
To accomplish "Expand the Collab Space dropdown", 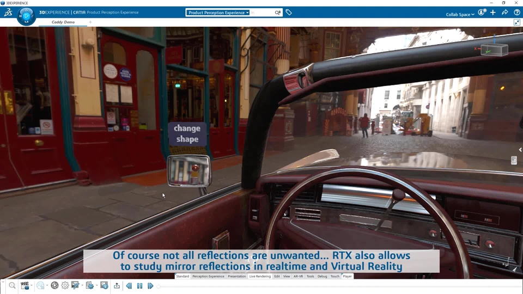I will pos(460,14).
